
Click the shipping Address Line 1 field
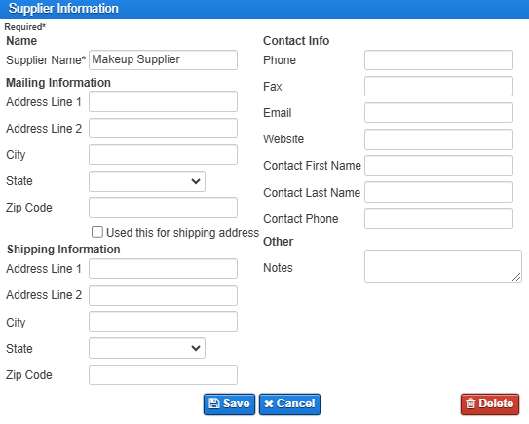coord(163,268)
